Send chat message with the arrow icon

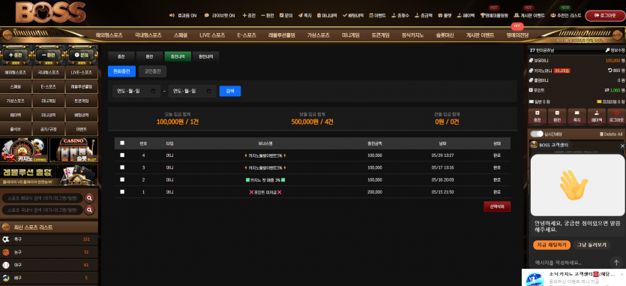(616, 263)
